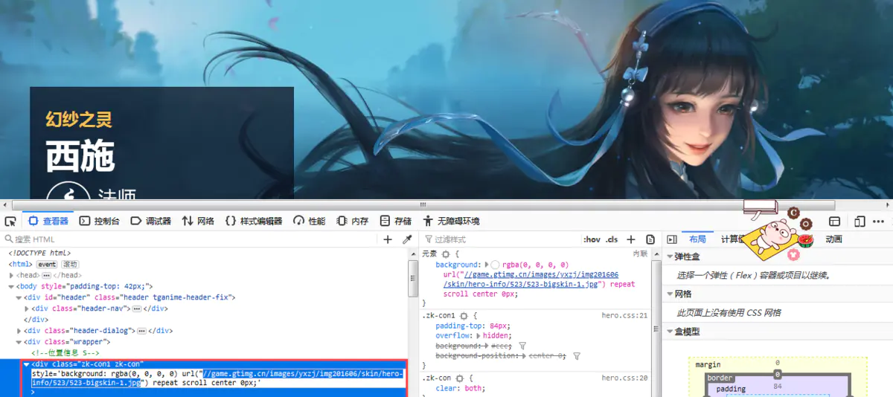Switch to the 性能 performance tab
893x397 pixels.
click(310, 221)
